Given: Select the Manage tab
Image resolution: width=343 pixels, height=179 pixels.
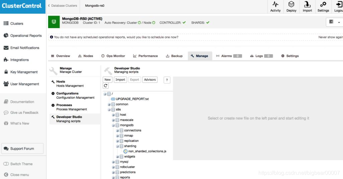Looking at the screenshot, I should [x=200, y=56].
